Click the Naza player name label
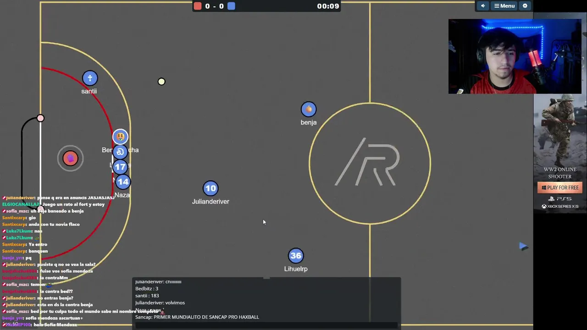Image resolution: width=587 pixels, height=330 pixels. [122, 195]
